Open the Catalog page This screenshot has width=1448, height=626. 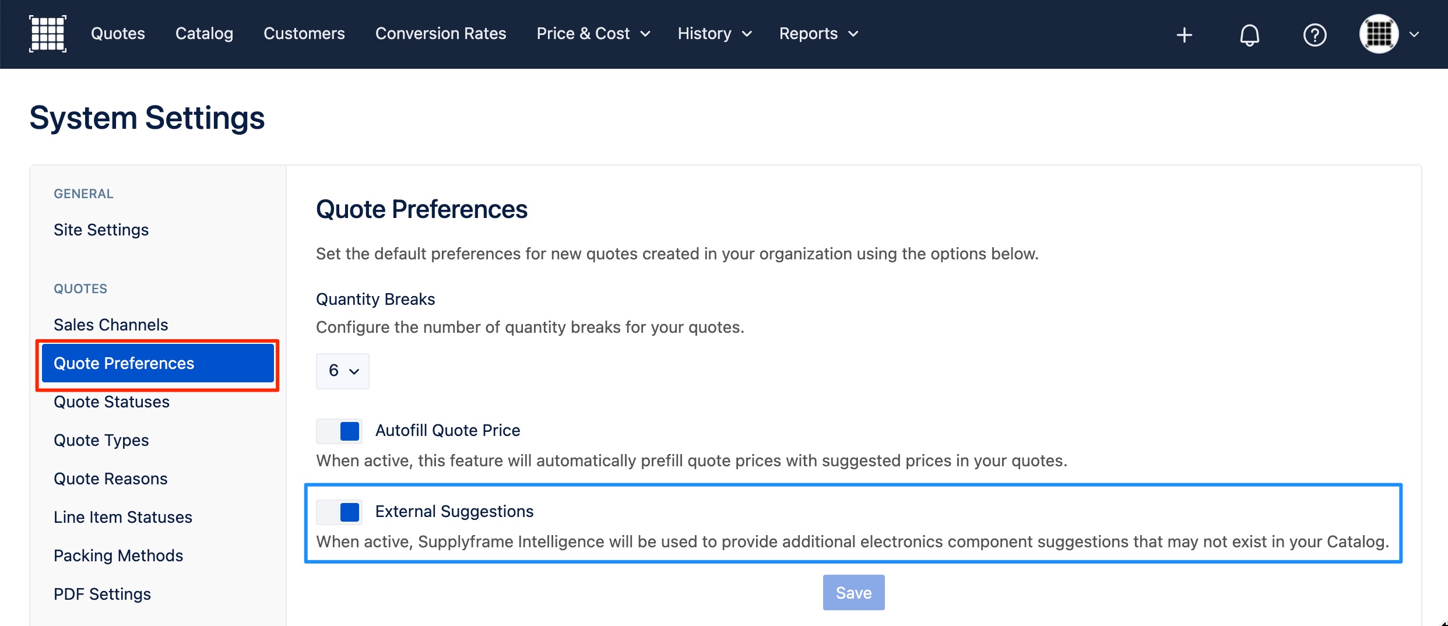point(204,34)
